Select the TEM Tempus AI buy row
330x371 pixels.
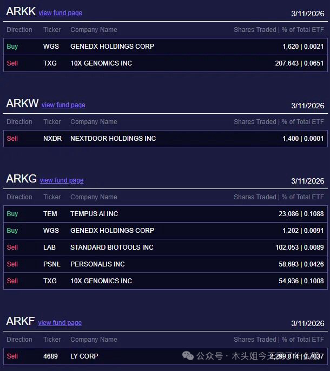pos(166,214)
